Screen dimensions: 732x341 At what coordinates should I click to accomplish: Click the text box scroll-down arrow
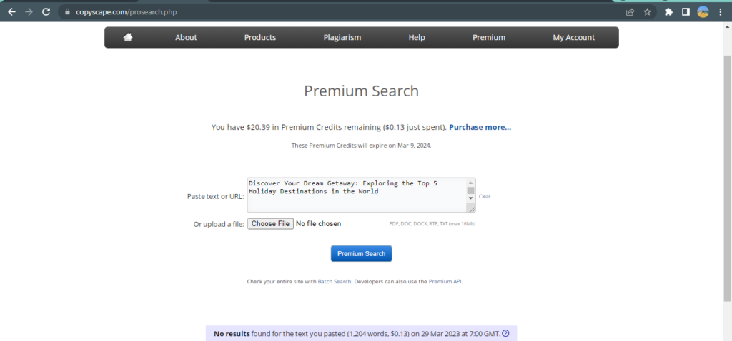470,198
